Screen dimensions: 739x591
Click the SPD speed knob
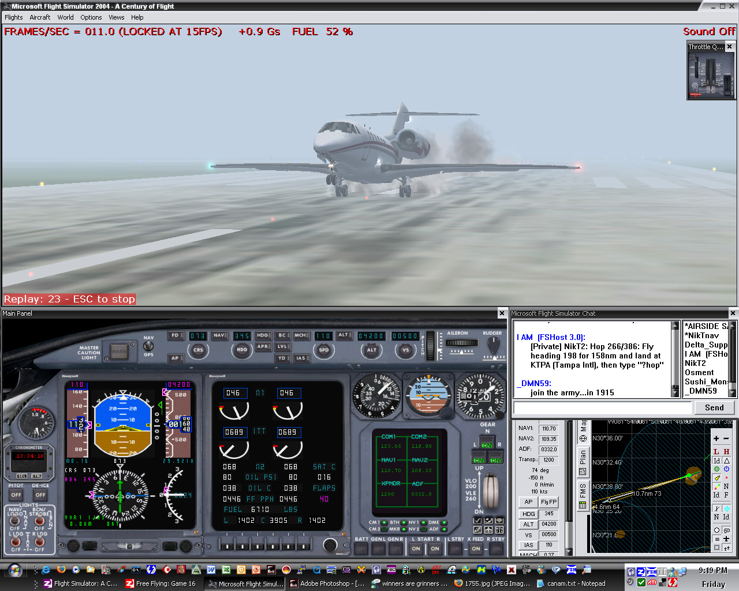(323, 350)
